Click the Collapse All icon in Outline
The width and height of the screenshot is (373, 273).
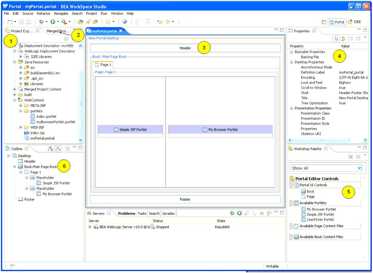(68, 149)
